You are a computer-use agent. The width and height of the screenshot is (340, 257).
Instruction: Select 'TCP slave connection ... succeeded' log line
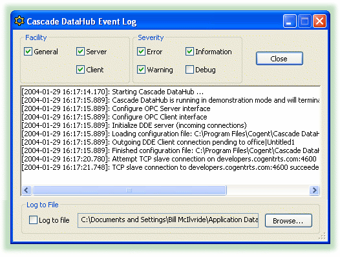coord(171,167)
